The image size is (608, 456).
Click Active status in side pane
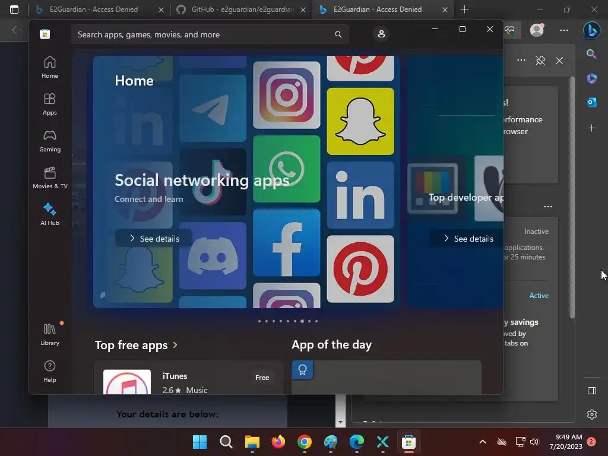(539, 296)
